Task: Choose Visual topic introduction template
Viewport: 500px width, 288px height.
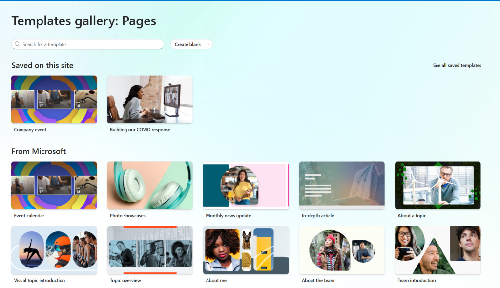Action: point(54,250)
